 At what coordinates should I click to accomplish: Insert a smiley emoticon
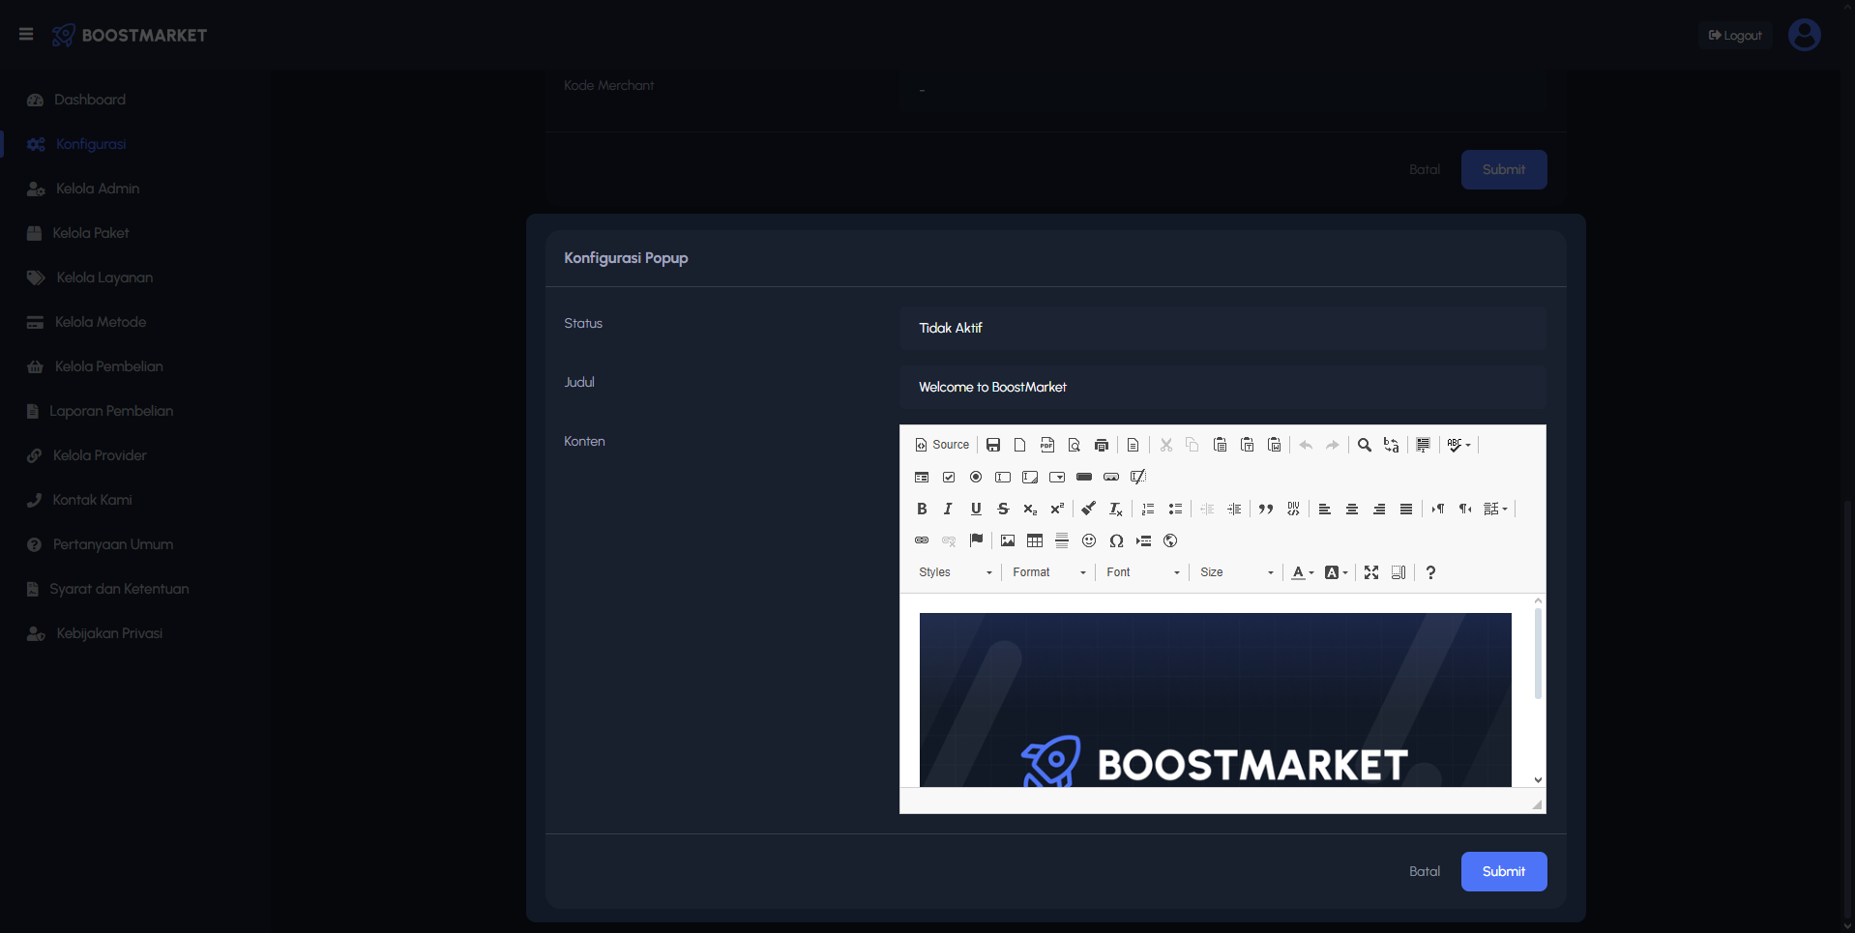[x=1088, y=540]
